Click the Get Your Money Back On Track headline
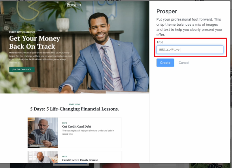Image resolution: width=232 pixels, height=168 pixels. (x=35, y=42)
